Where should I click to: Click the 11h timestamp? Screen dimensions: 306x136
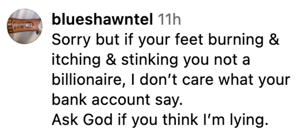tap(169, 20)
